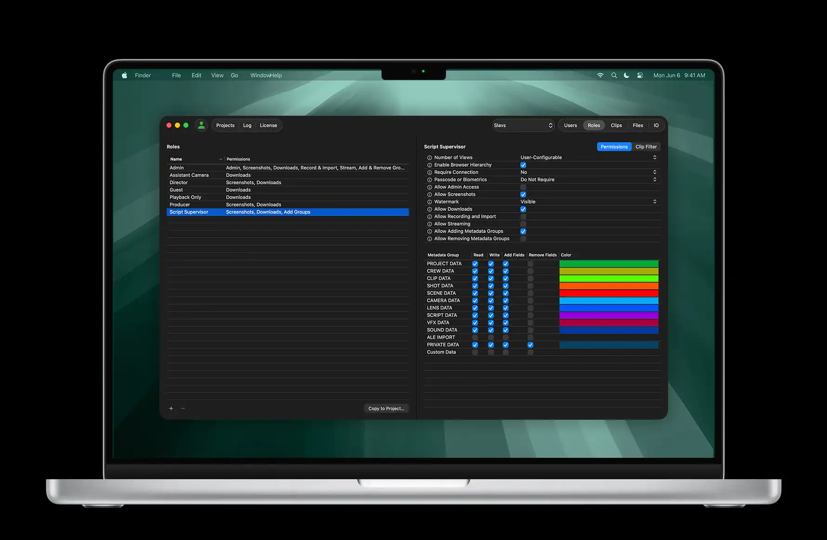827x540 pixels.
Task: Click Copy to Project button
Action: click(386, 409)
